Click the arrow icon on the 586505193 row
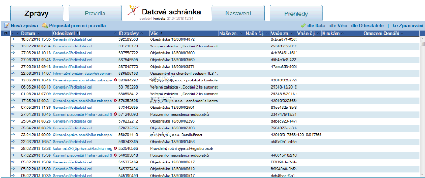Viewport: 425px width, 178px height. [13, 74]
